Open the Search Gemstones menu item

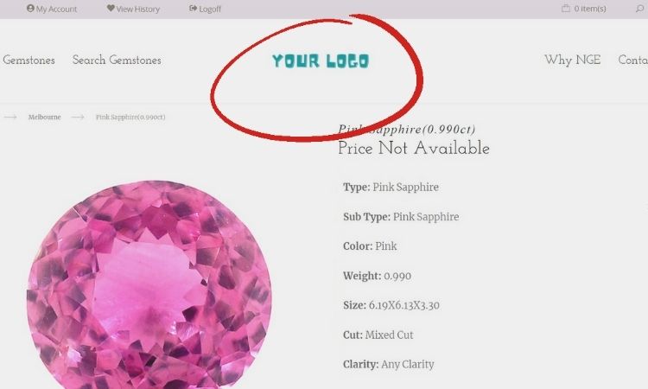[117, 60]
